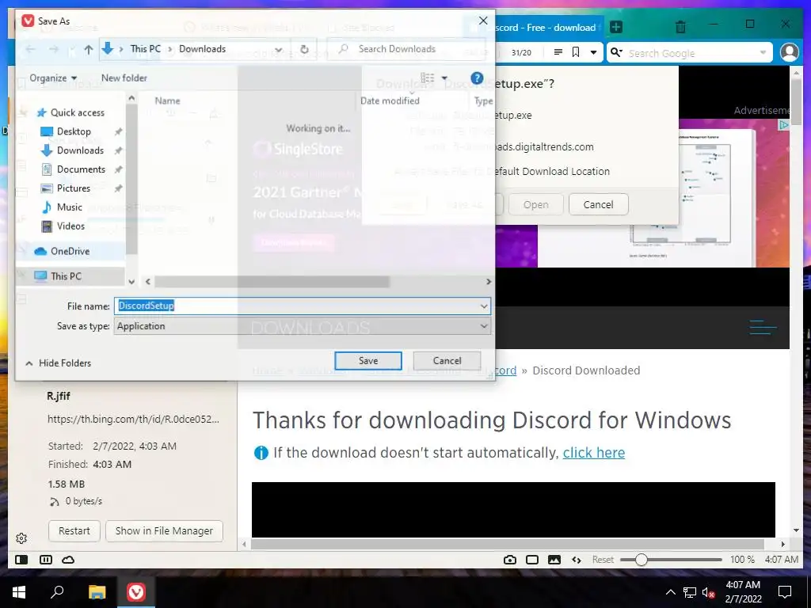This screenshot has width=811, height=608.
Task: Refresh the Downloads folder listing in Save As
Action: (x=304, y=49)
